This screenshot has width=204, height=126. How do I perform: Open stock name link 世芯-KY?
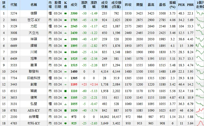[34, 20]
